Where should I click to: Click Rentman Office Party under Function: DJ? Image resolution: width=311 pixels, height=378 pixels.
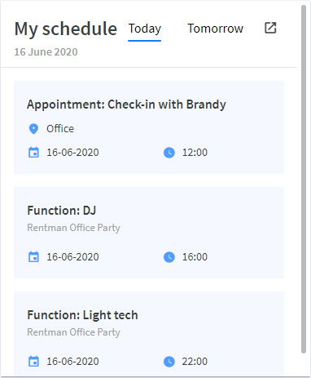tap(73, 228)
